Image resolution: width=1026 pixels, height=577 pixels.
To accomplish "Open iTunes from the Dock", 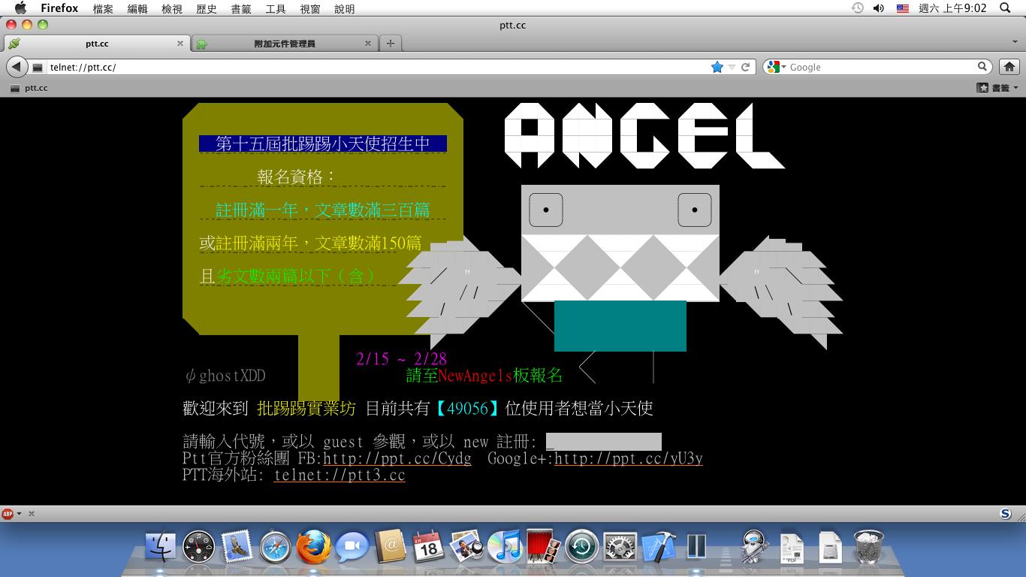I will pyautogui.click(x=505, y=546).
